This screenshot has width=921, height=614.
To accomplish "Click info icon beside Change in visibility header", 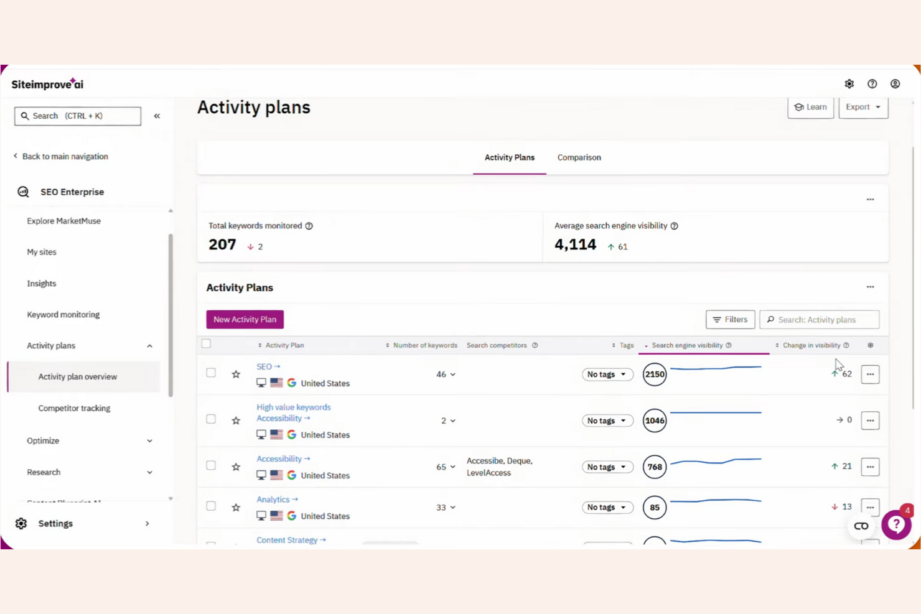I will click(846, 345).
